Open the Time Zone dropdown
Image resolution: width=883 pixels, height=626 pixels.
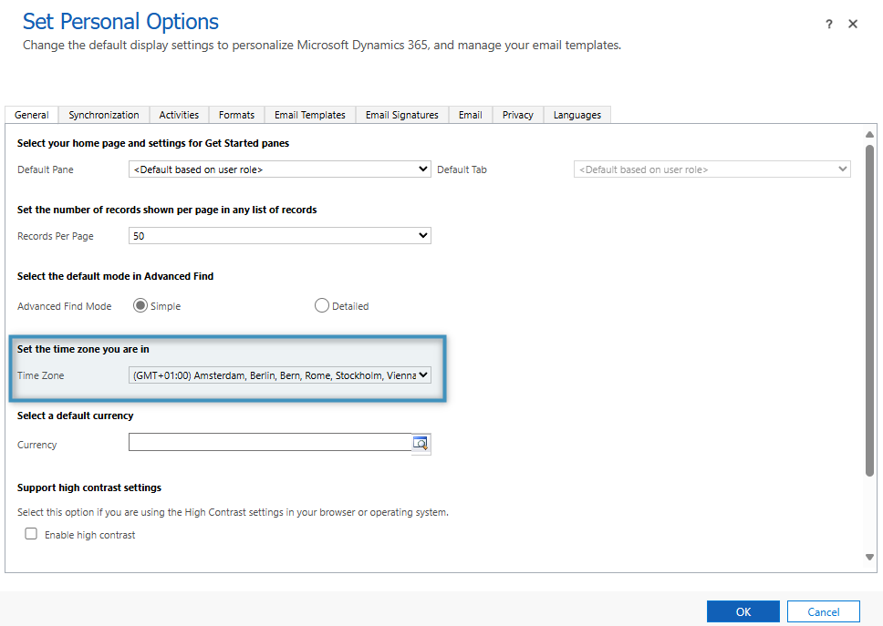click(x=280, y=375)
